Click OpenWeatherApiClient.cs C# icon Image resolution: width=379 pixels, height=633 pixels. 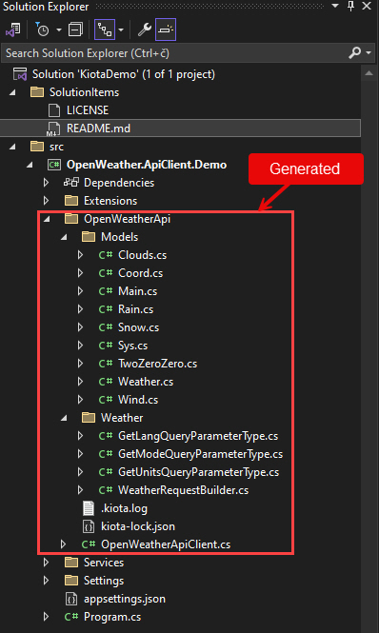point(89,544)
